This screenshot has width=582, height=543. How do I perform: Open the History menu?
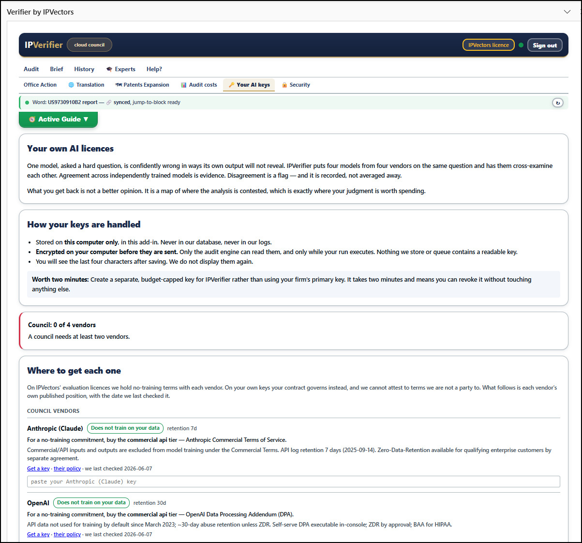tap(84, 69)
